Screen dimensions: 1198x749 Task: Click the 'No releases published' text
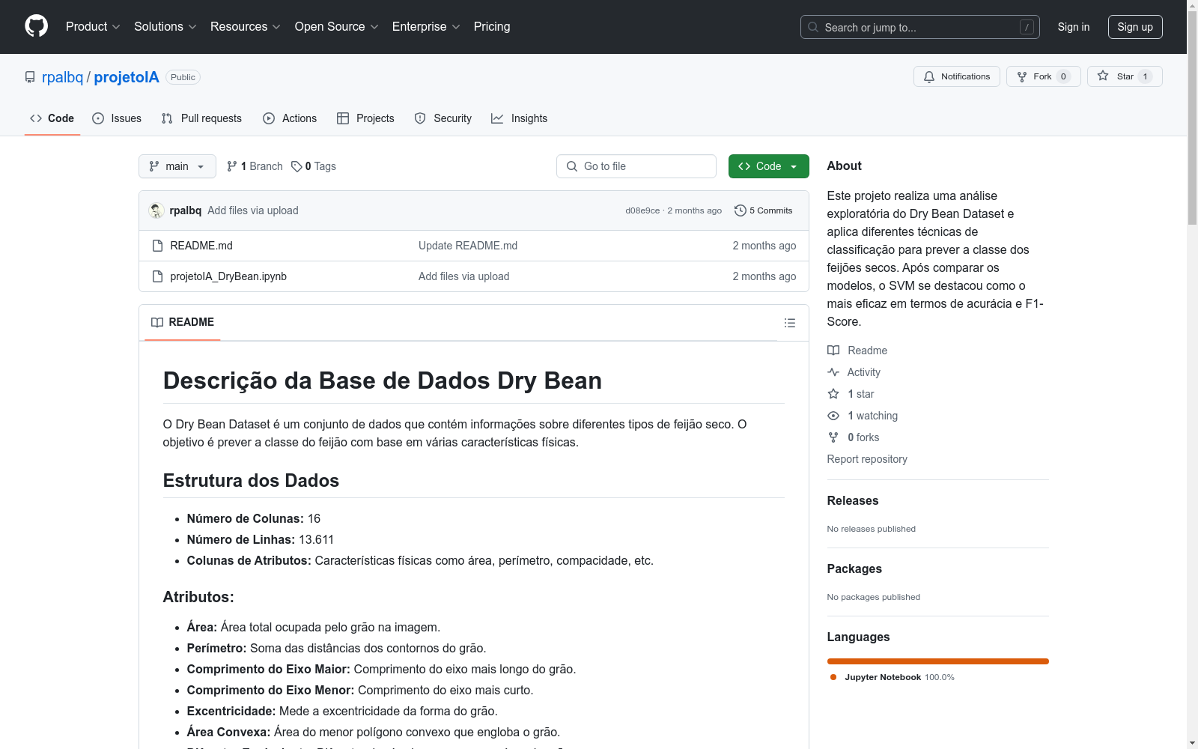(x=872, y=529)
